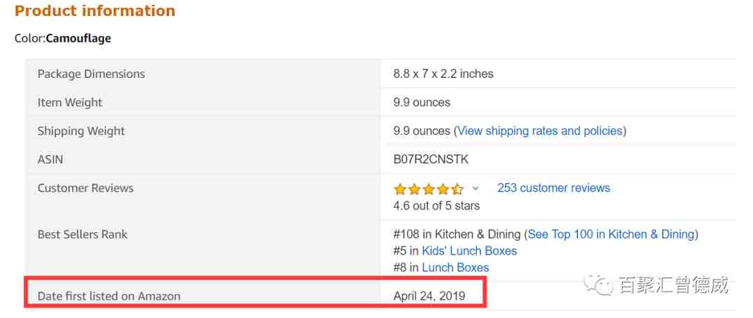Click the #108 in Kitchen & Dining rank text
This screenshot has height=318, width=753.
pyautogui.click(x=457, y=234)
